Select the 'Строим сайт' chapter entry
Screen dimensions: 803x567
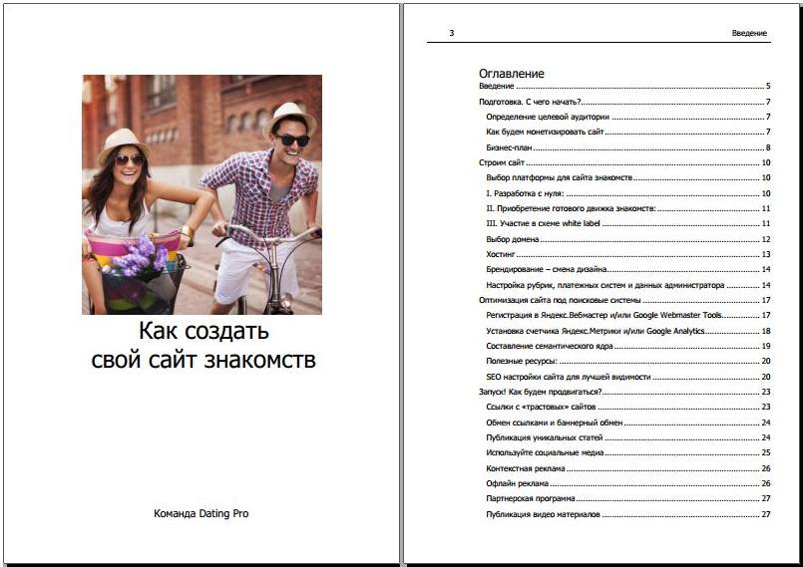(x=502, y=162)
